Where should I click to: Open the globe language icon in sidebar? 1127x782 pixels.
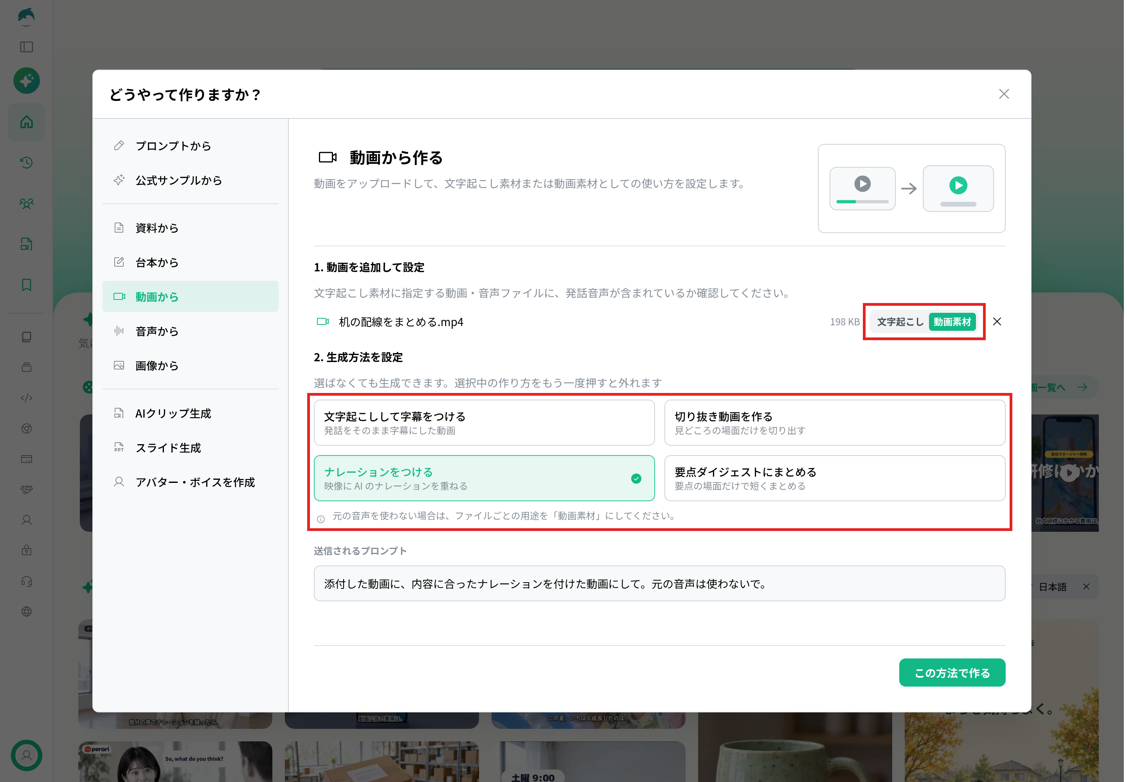click(27, 612)
